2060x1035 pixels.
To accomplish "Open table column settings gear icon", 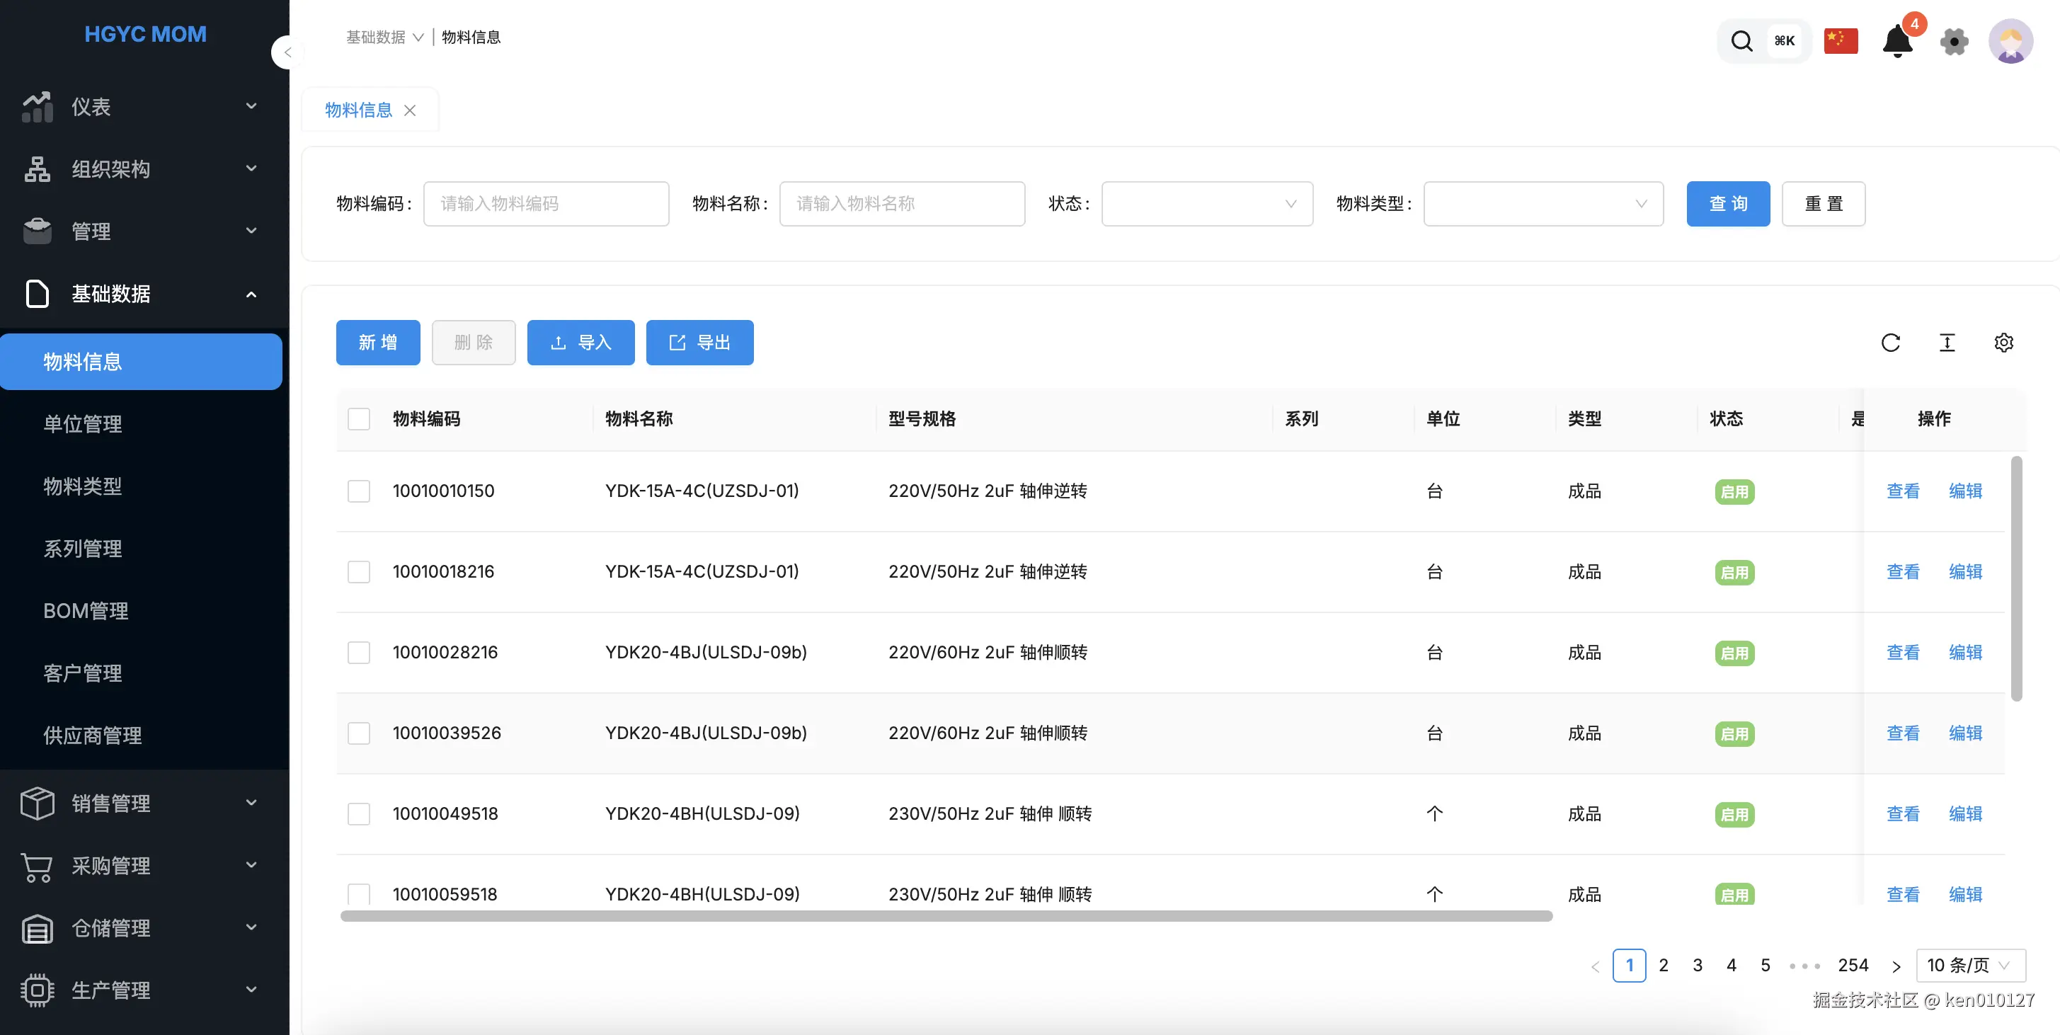I will (x=2003, y=343).
